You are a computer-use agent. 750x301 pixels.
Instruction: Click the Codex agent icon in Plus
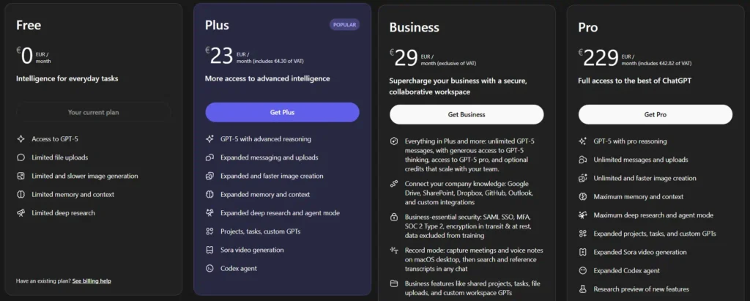(209, 268)
